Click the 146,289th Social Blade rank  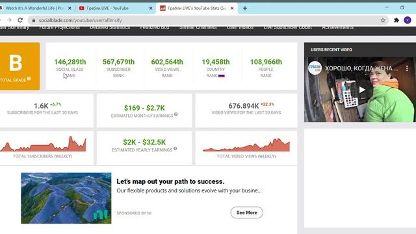tap(70, 62)
